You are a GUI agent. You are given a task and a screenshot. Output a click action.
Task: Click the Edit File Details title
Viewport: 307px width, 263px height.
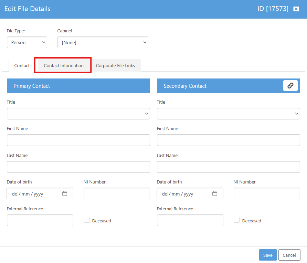pyautogui.click(x=28, y=9)
